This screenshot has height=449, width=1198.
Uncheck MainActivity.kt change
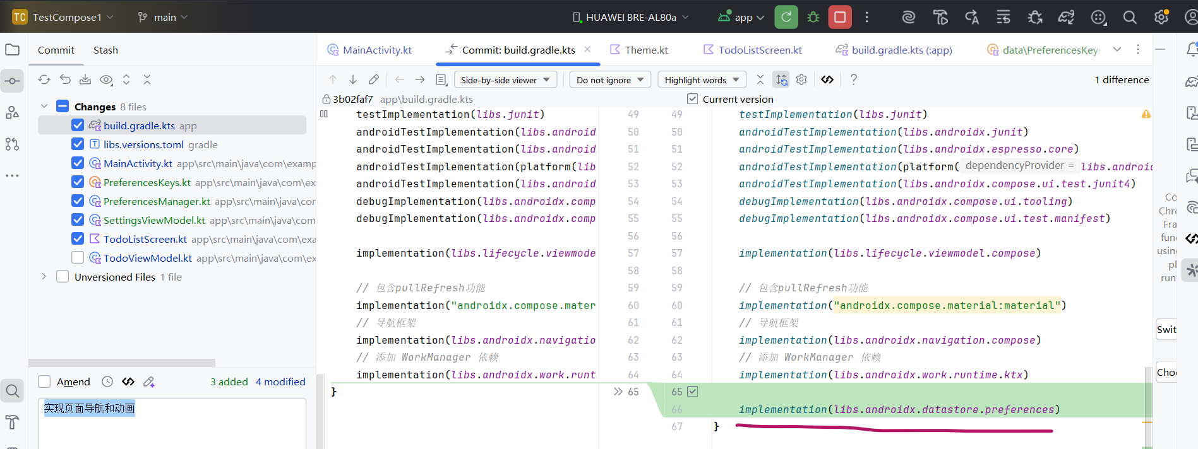point(78,163)
